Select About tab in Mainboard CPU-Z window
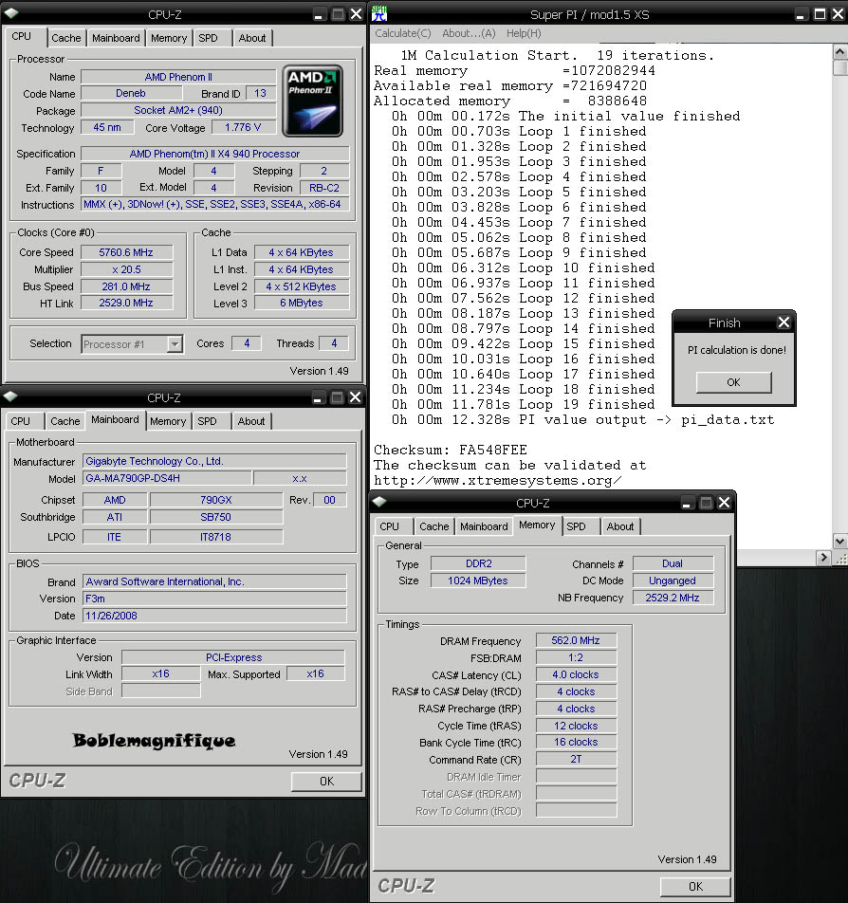The width and height of the screenshot is (848, 903). click(x=251, y=421)
